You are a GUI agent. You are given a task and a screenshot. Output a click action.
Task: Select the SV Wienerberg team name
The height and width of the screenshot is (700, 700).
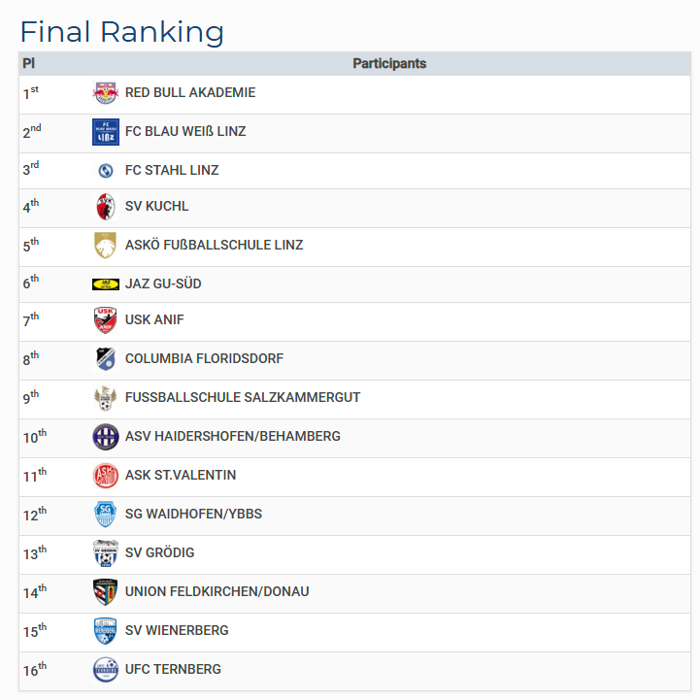[x=177, y=631]
